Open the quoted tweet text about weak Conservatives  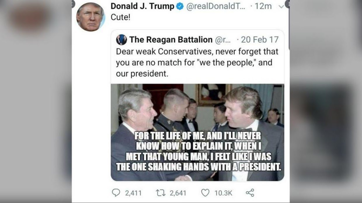pos(197,63)
